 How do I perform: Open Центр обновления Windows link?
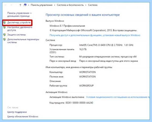23,116
